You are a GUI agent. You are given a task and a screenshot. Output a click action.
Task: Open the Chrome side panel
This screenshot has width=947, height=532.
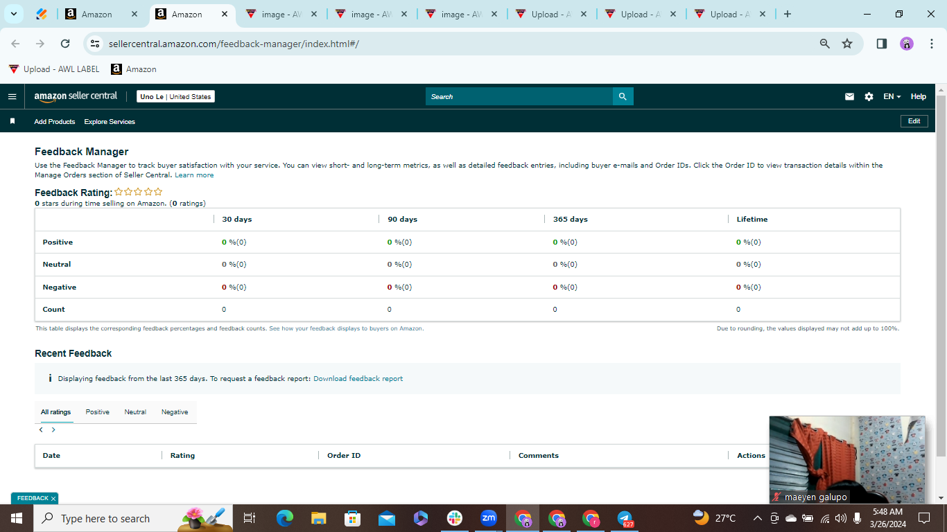click(x=882, y=44)
